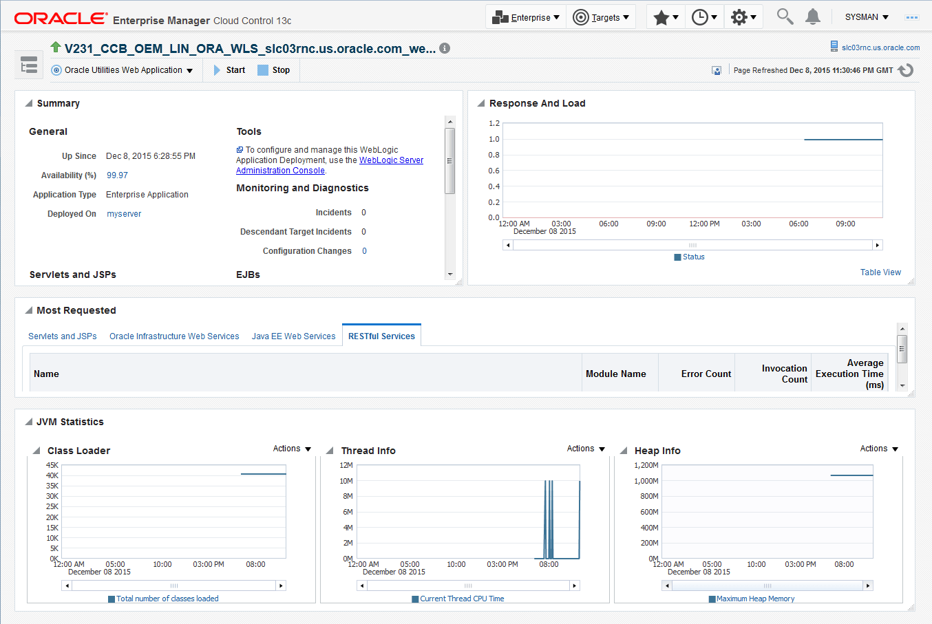Sort by Error Count column header
This screenshot has width=932, height=624.
[697, 374]
